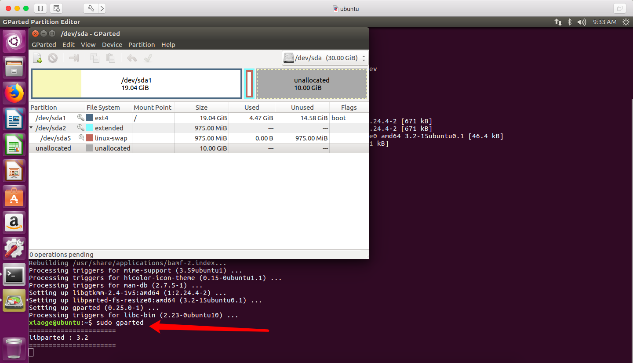Collapse the /dev/sda2 extended partition tree
633x363 pixels.
click(x=31, y=128)
